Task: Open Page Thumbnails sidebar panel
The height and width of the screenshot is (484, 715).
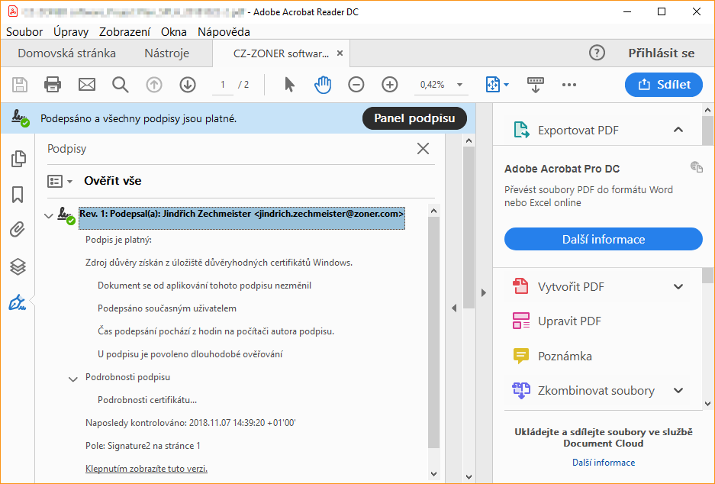Action: pos(18,158)
